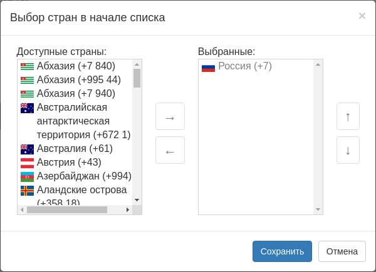Screen dimensions: 376x272
Task: Select Австралия (+61) in available countries
Action: tap(75, 148)
